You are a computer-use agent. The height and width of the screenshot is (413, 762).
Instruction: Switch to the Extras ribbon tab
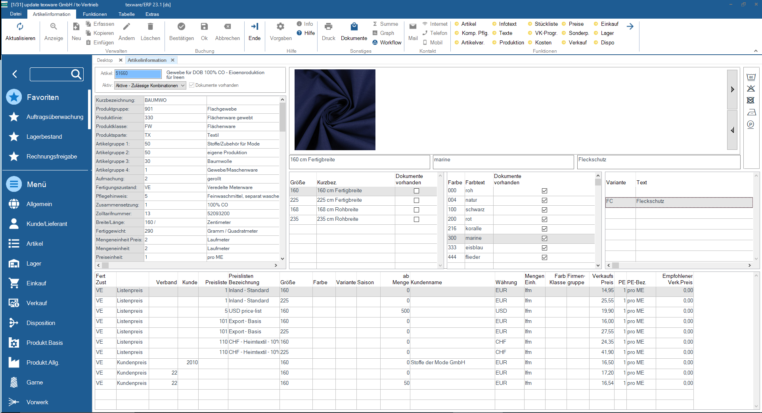(152, 14)
